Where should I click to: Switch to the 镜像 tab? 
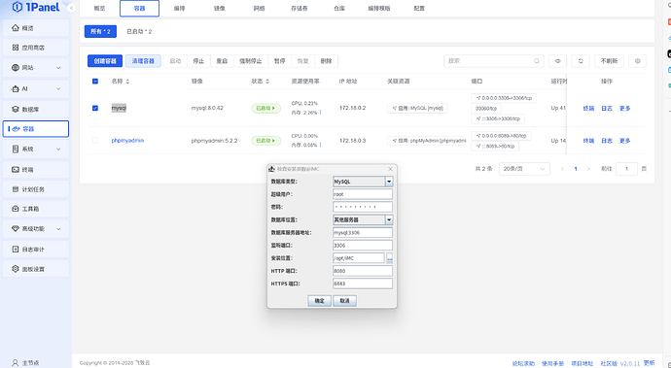pos(220,9)
